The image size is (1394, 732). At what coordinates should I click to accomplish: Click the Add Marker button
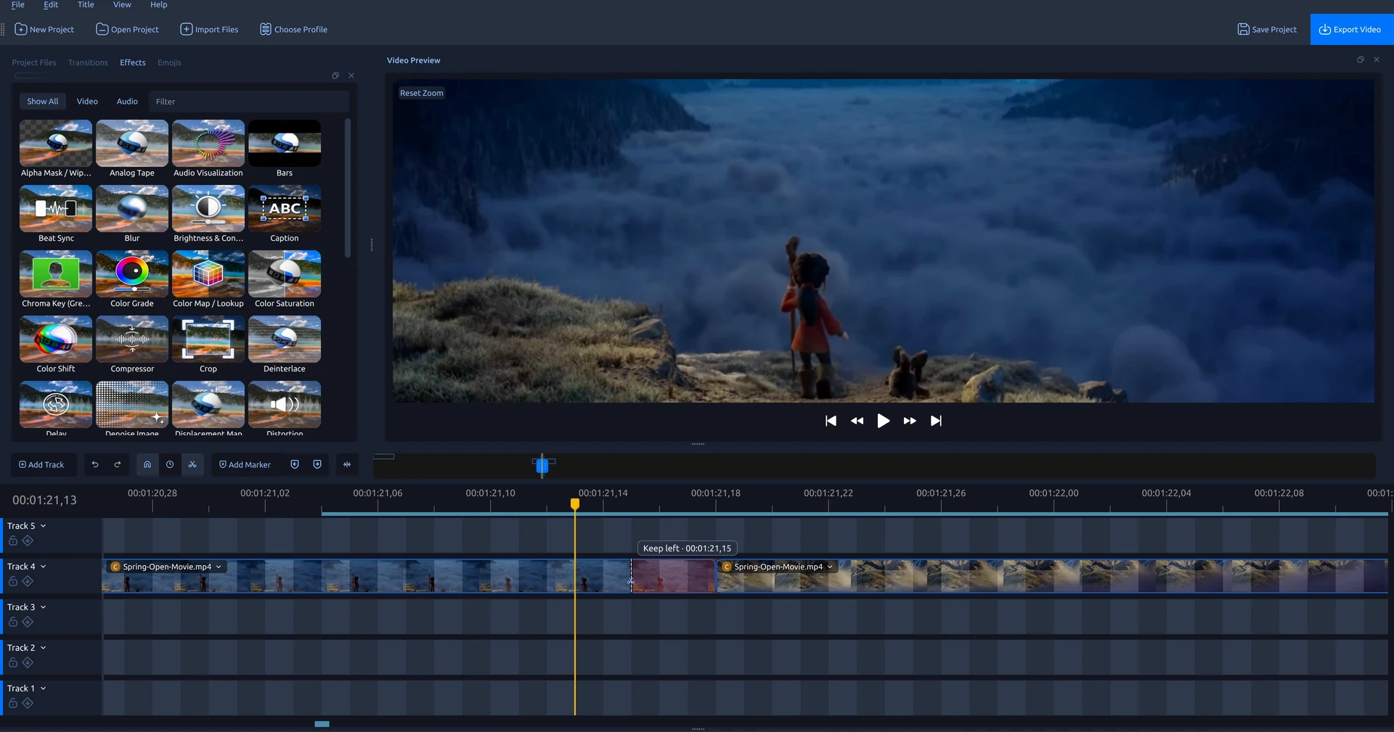point(245,464)
